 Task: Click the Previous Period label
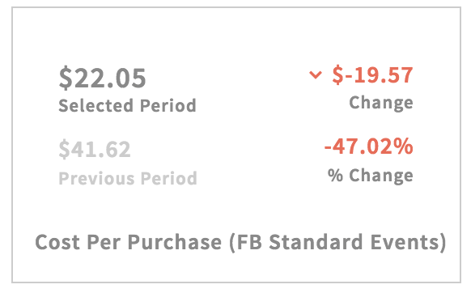coord(128,178)
